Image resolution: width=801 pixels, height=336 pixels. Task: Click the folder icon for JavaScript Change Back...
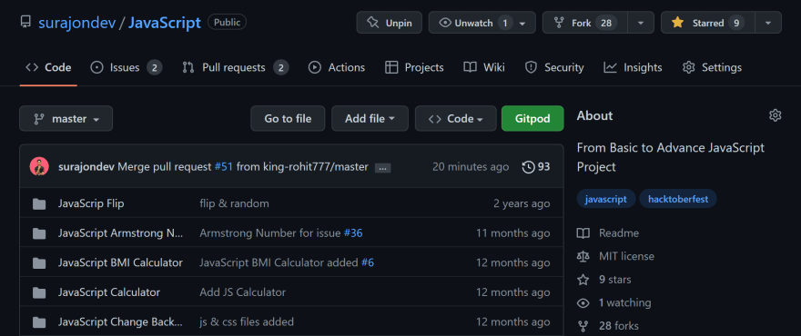coord(39,322)
